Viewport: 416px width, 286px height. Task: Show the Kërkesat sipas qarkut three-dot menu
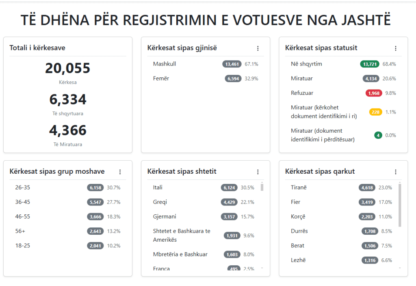coord(396,172)
